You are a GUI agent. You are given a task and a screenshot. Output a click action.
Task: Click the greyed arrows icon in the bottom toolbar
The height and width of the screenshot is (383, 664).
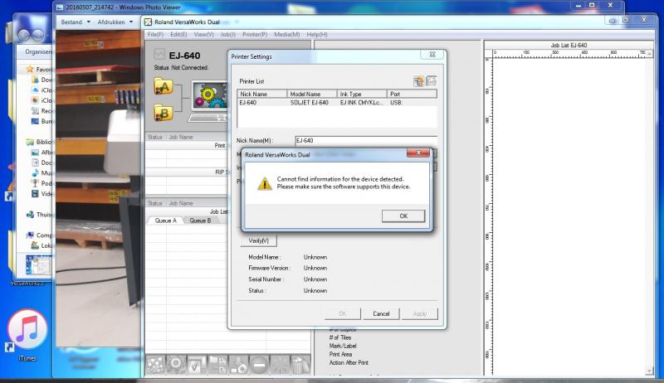pos(280,365)
